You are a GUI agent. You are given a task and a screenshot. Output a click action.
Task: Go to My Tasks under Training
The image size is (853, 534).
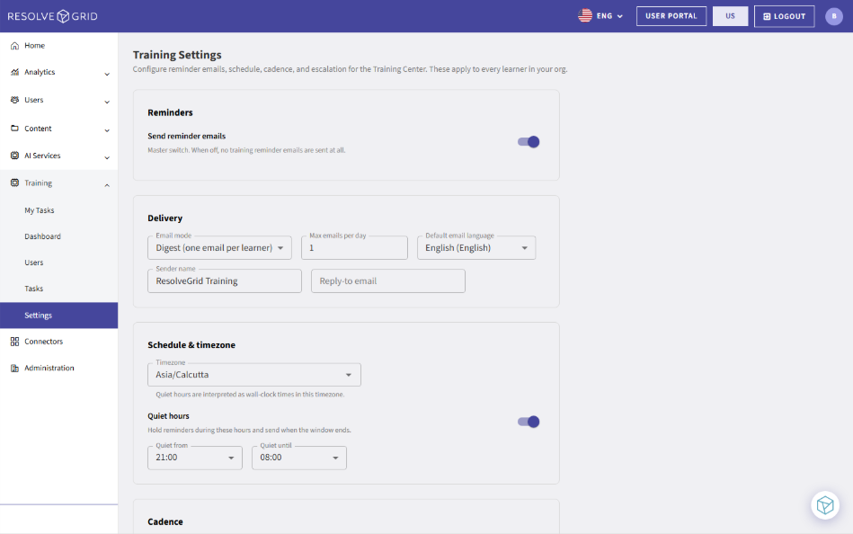[x=58, y=210]
